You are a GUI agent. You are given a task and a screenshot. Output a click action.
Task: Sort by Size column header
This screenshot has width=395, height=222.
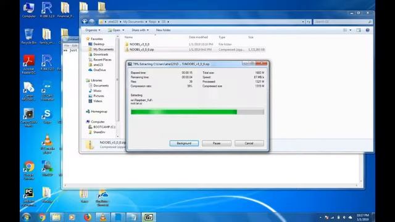pyautogui.click(x=251, y=37)
